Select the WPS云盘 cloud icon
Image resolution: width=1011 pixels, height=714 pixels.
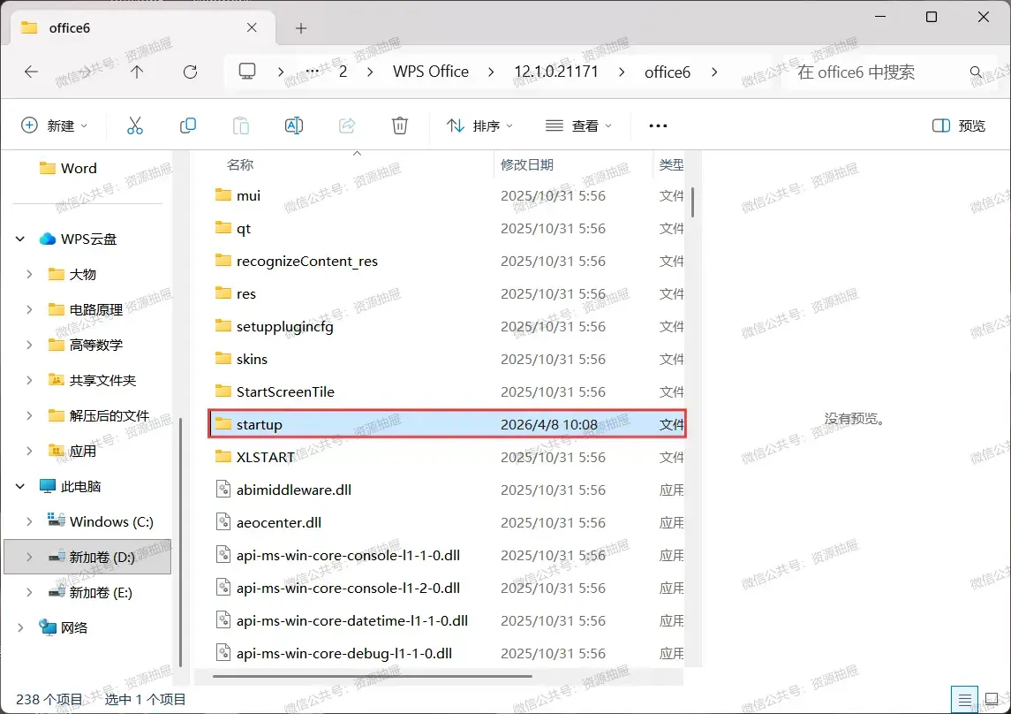point(47,239)
